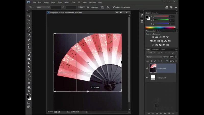Hide the Background layer
Viewport: 204px width, 115px height.
[147, 78]
